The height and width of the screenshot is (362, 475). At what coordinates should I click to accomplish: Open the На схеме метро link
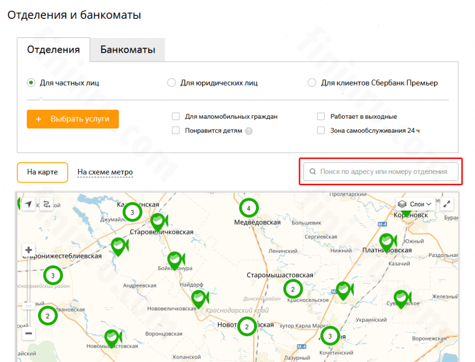(105, 172)
